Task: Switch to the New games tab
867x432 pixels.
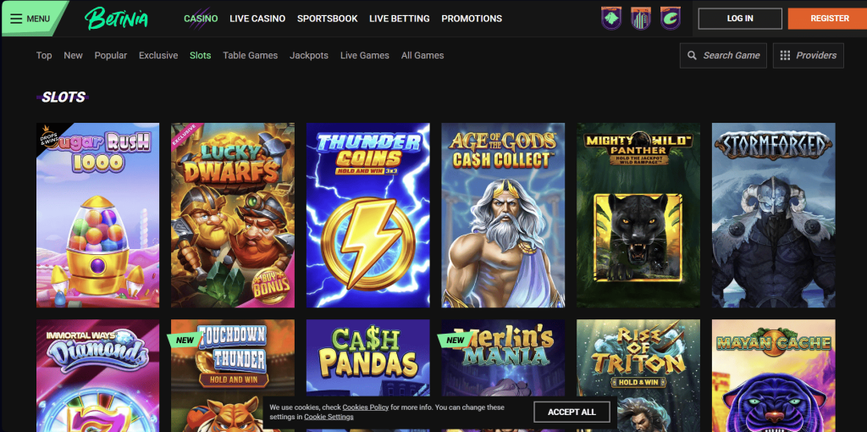Action: 73,55
